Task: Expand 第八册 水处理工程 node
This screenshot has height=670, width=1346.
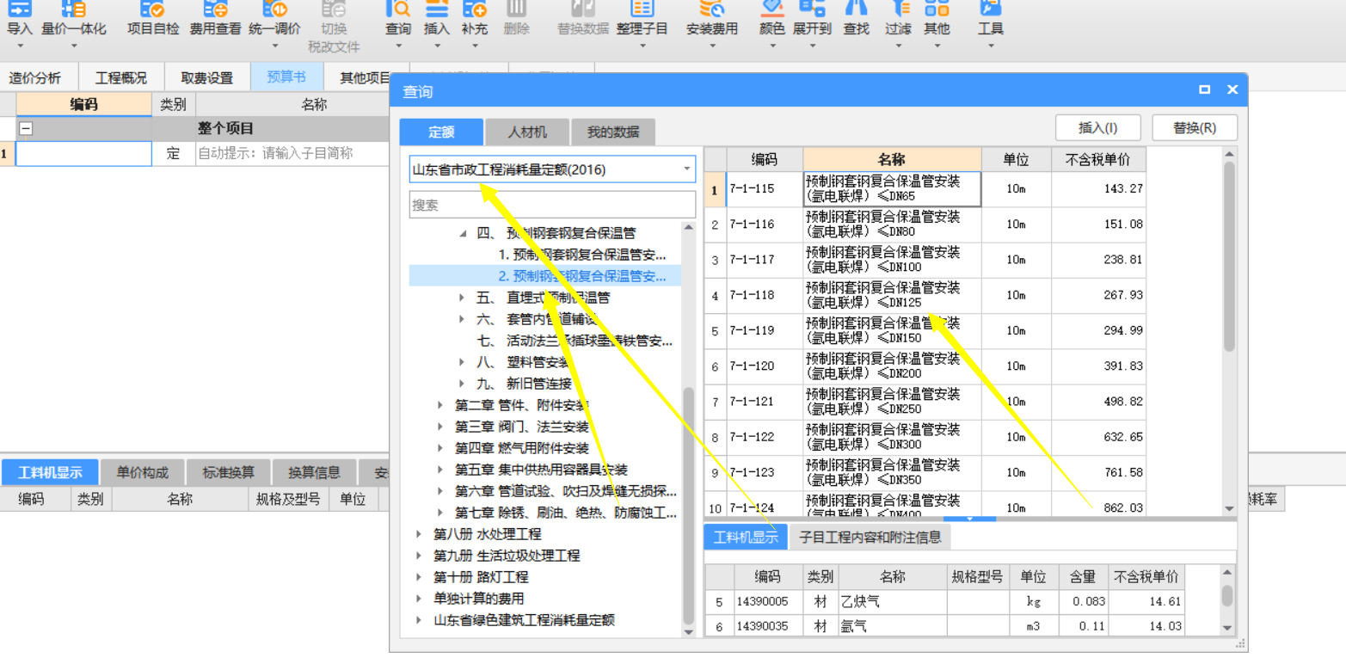Action: coord(419,534)
